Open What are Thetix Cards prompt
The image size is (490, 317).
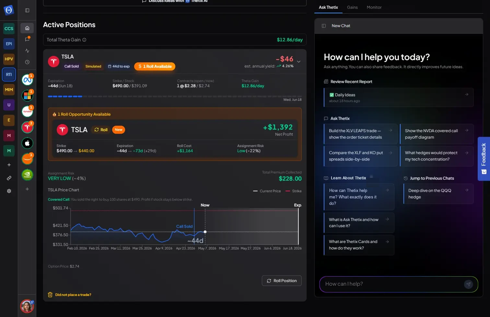tap(359, 245)
